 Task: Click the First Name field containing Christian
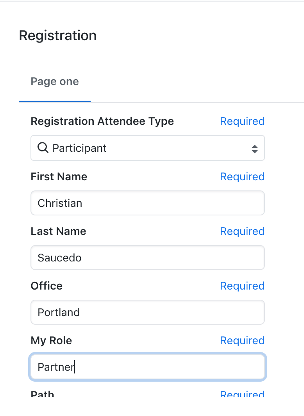click(147, 203)
